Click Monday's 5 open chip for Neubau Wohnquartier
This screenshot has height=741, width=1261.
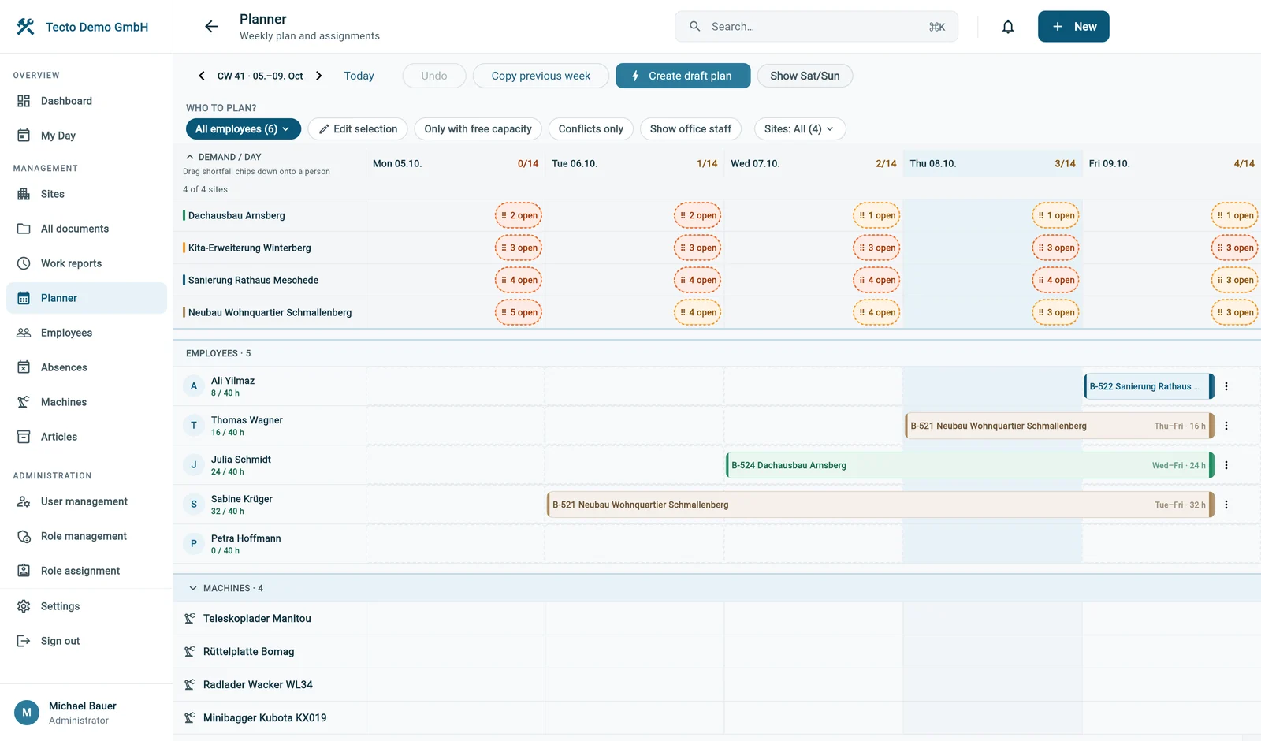[519, 312]
